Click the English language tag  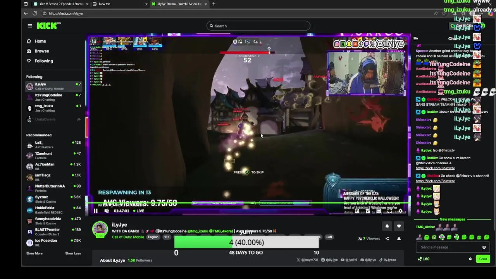pos(153,237)
